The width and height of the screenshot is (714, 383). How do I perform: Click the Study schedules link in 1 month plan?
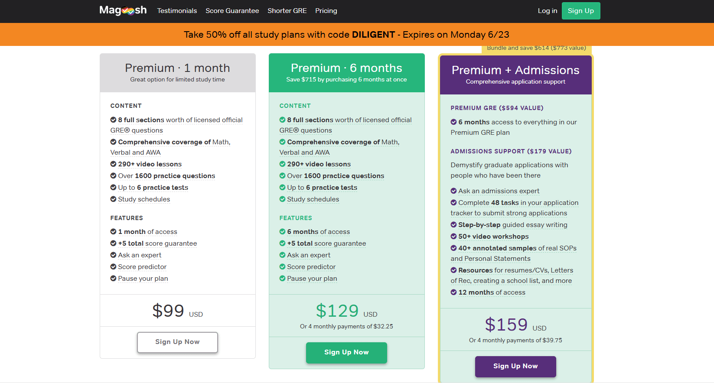point(144,199)
